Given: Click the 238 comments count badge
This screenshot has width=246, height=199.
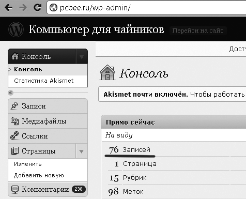Looking at the screenshot, I should point(79,189).
